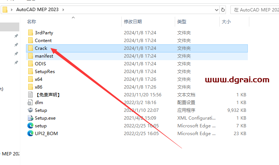
Task: Select the SetupRes folder icon
Action: pyautogui.click(x=30, y=72)
